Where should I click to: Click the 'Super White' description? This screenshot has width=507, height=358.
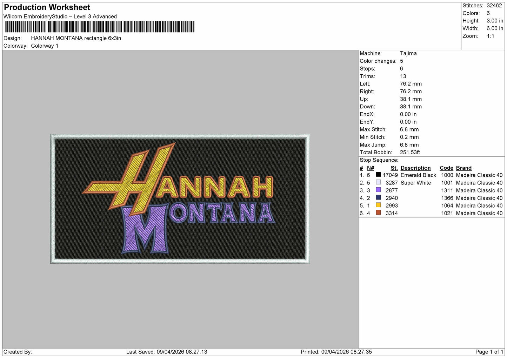[x=416, y=183]
